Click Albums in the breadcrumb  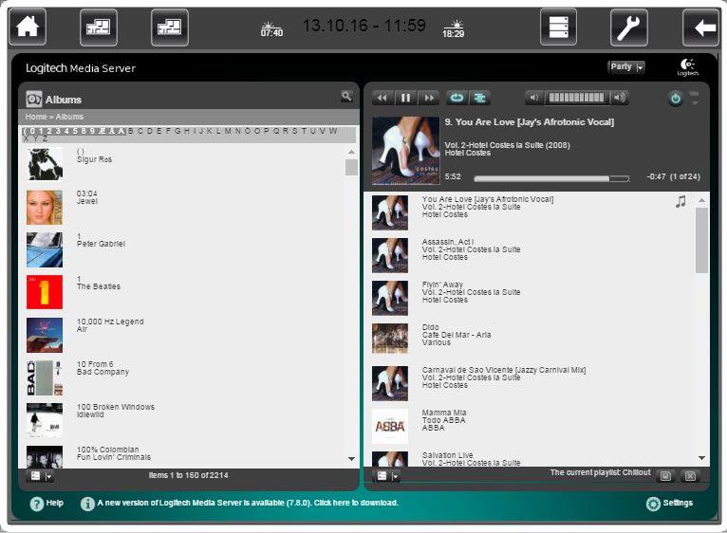point(69,117)
